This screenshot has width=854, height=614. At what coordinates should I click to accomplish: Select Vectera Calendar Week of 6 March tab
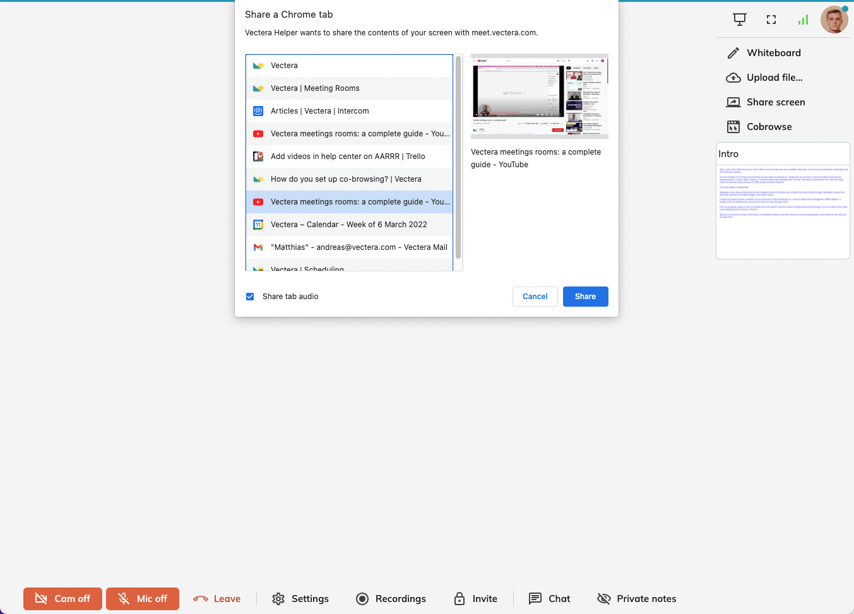click(350, 225)
